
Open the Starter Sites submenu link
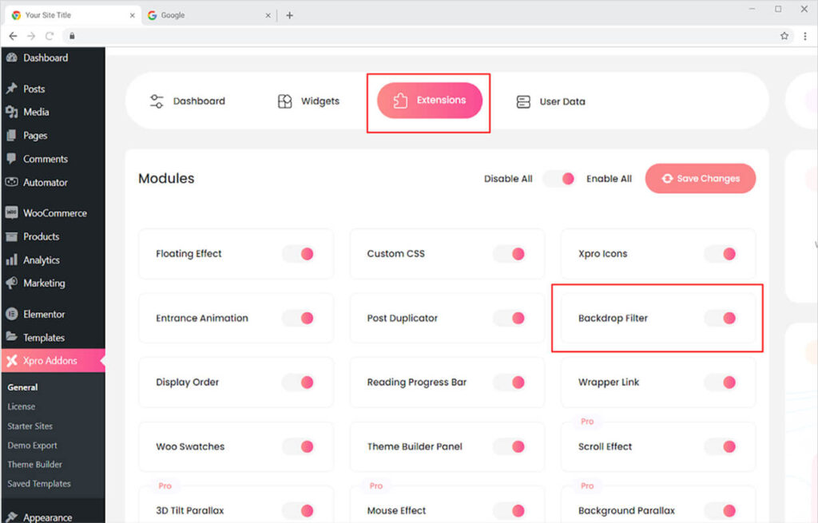(x=30, y=426)
